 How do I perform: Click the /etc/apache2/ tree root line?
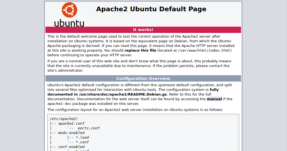64,119
